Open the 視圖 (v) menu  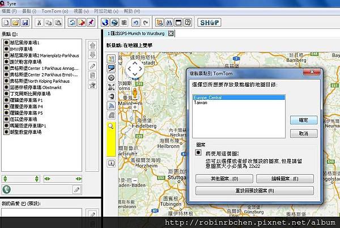(x=81, y=11)
